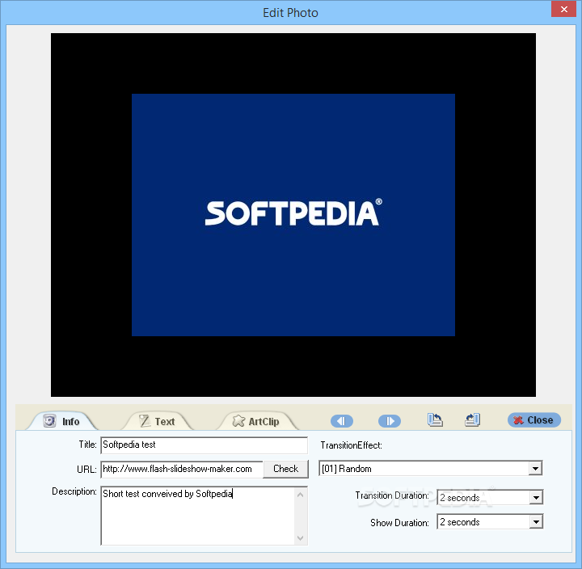Viewport: 582px width, 569px height.
Task: Click into the URL input field
Action: click(182, 469)
